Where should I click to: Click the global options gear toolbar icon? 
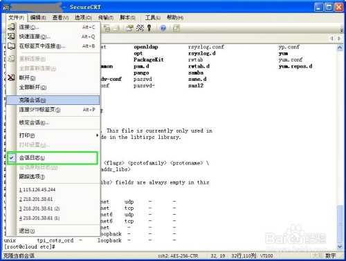[140, 28]
